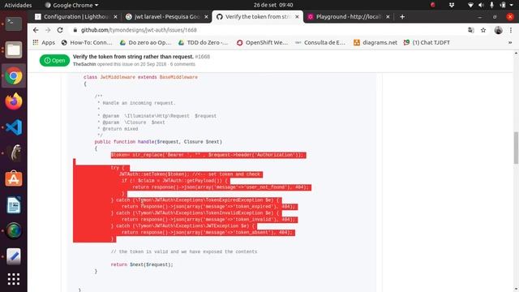The image size is (519, 292).
Task: Bookmark this page with the star
Action: coord(483,30)
